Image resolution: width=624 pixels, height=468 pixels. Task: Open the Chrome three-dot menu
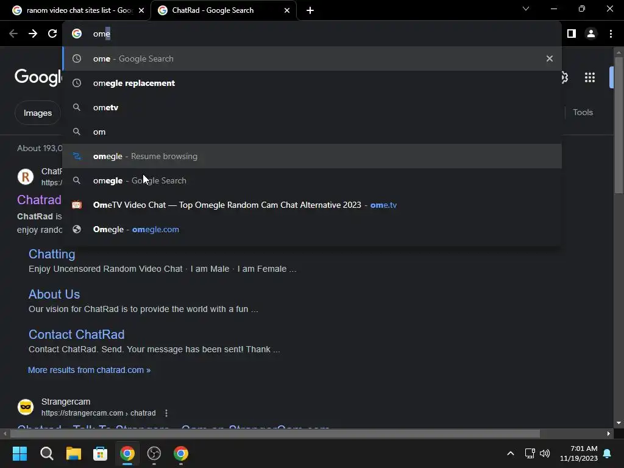611,34
